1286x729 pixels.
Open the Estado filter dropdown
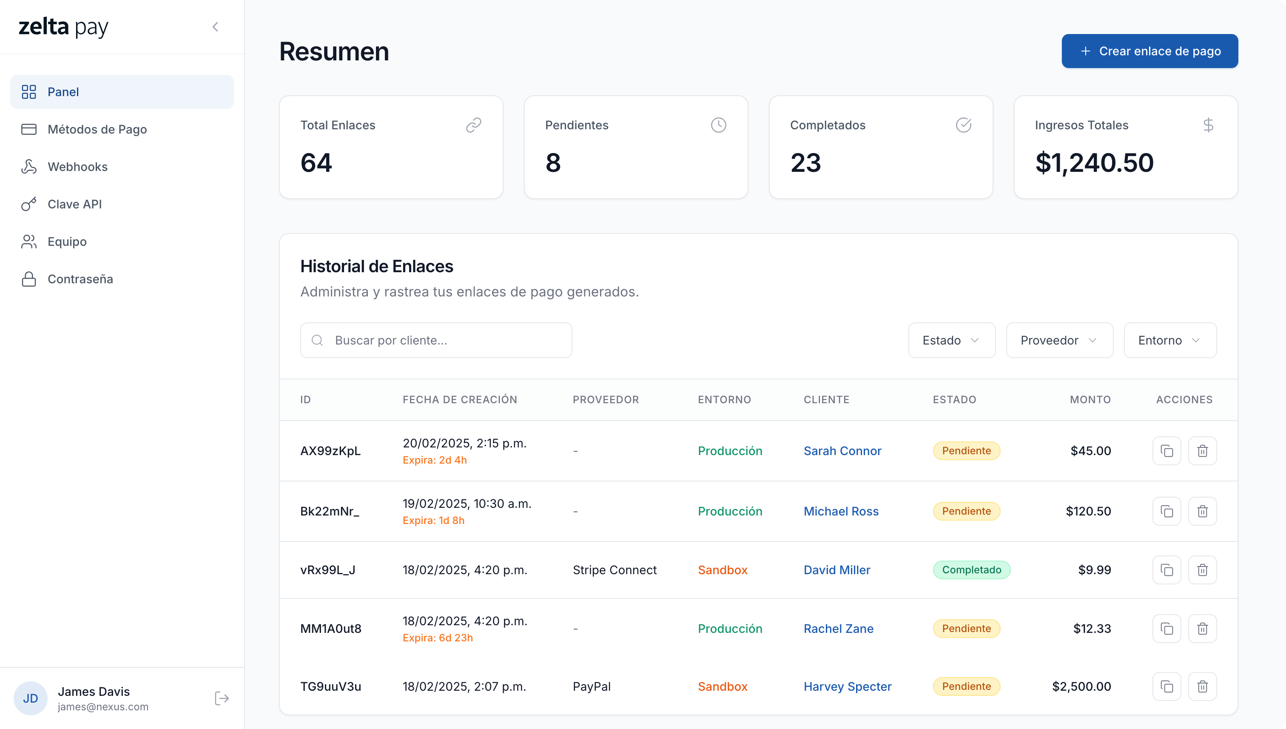point(951,340)
